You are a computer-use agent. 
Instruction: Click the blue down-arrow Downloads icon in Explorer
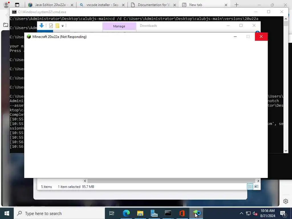pos(42,25)
